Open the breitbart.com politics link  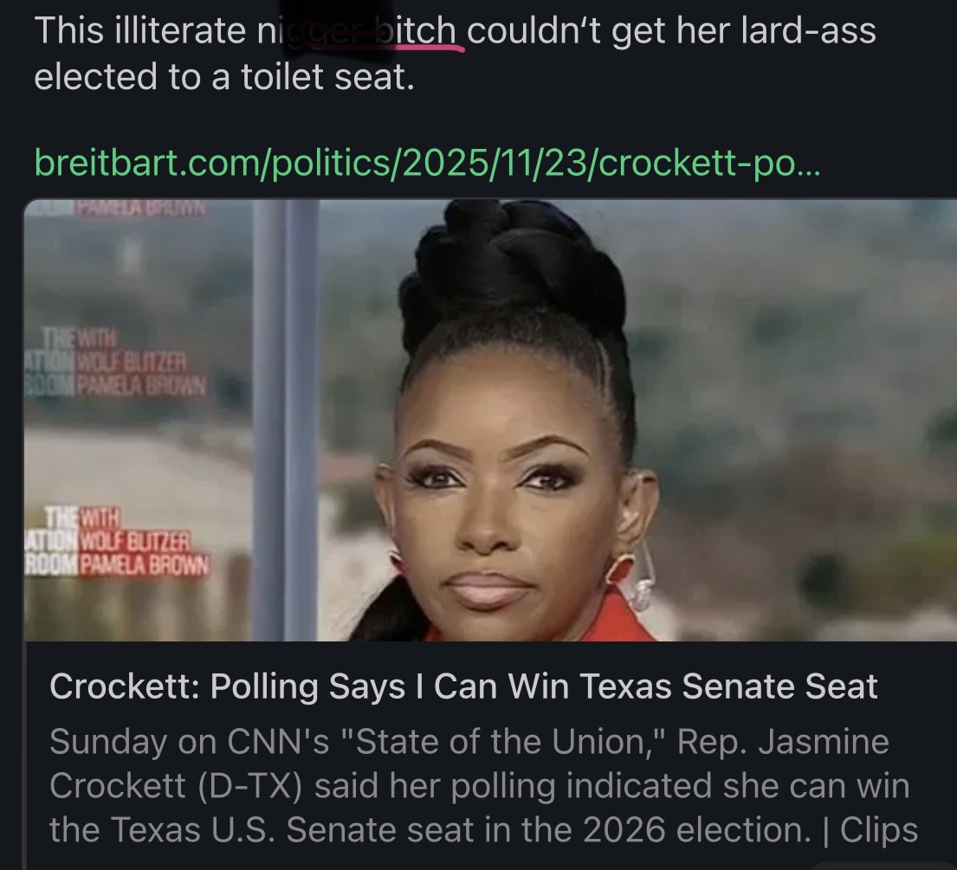[x=427, y=162]
